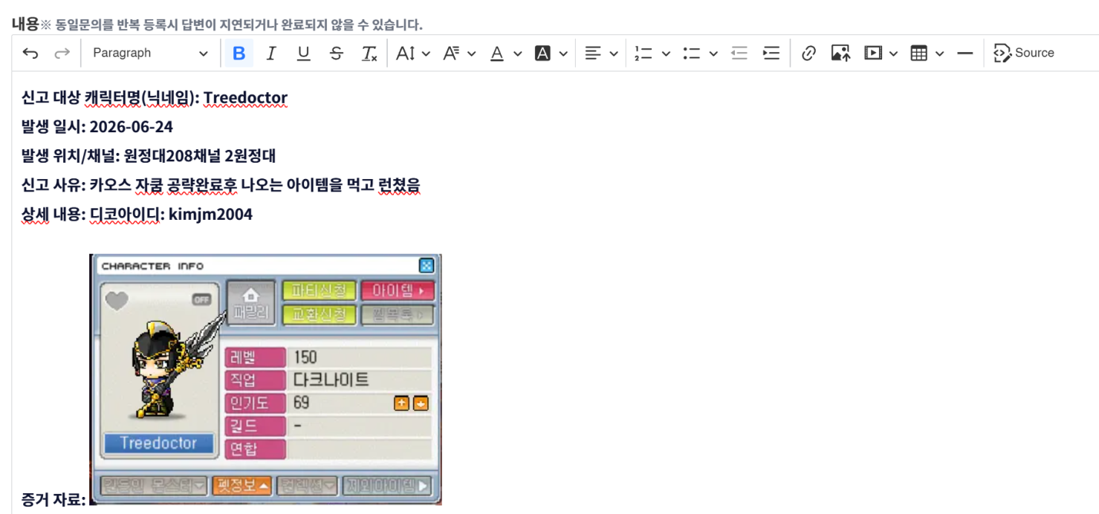Switch to Source editing mode
This screenshot has width=1099, height=514.
1024,53
